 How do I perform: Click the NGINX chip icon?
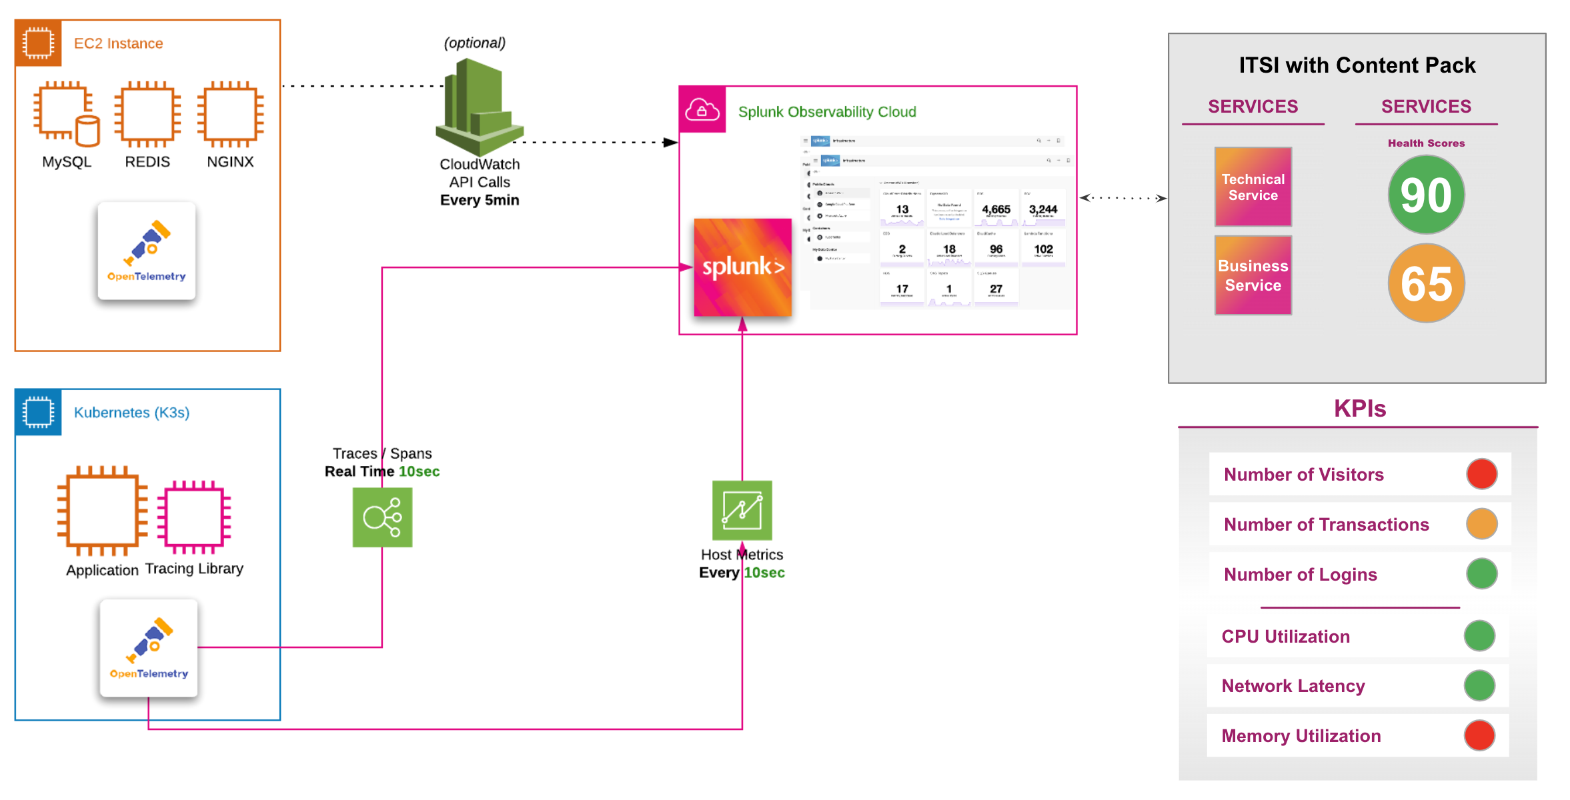coord(230,113)
